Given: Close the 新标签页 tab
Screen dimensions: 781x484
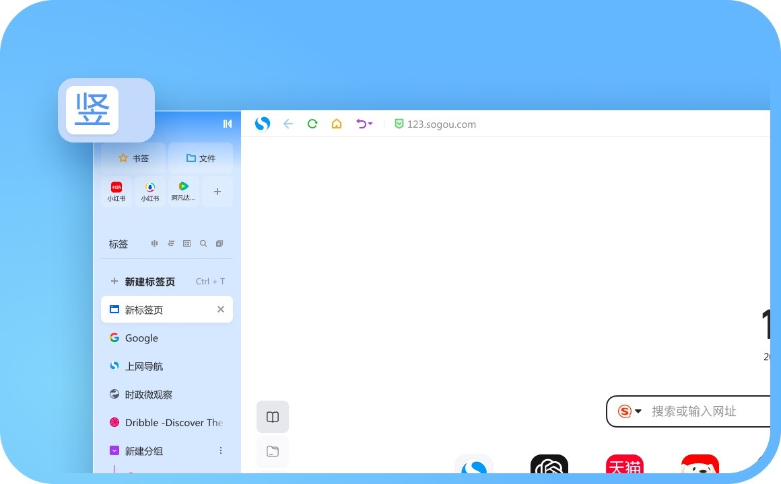Looking at the screenshot, I should [221, 309].
